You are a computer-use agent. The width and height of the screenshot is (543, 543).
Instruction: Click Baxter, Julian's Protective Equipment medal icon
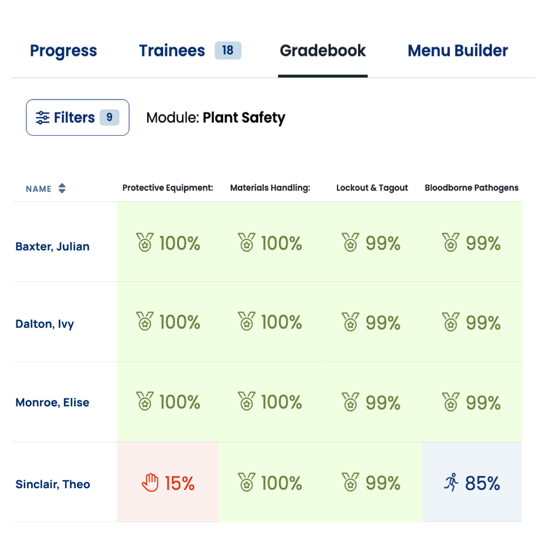(x=145, y=243)
